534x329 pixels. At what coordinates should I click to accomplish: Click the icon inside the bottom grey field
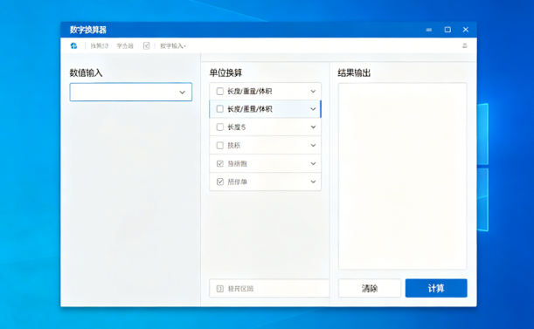tap(220, 289)
